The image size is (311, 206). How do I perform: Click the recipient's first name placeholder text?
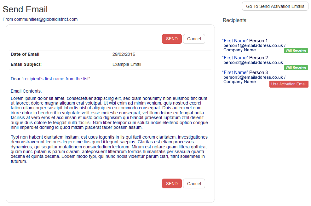click(56, 79)
